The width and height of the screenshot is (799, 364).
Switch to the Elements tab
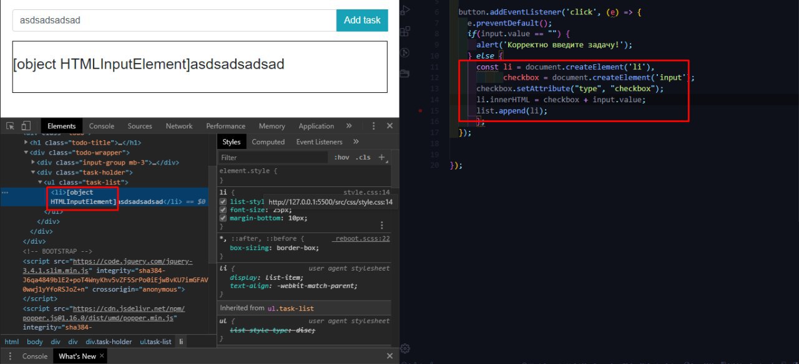pyautogui.click(x=61, y=126)
